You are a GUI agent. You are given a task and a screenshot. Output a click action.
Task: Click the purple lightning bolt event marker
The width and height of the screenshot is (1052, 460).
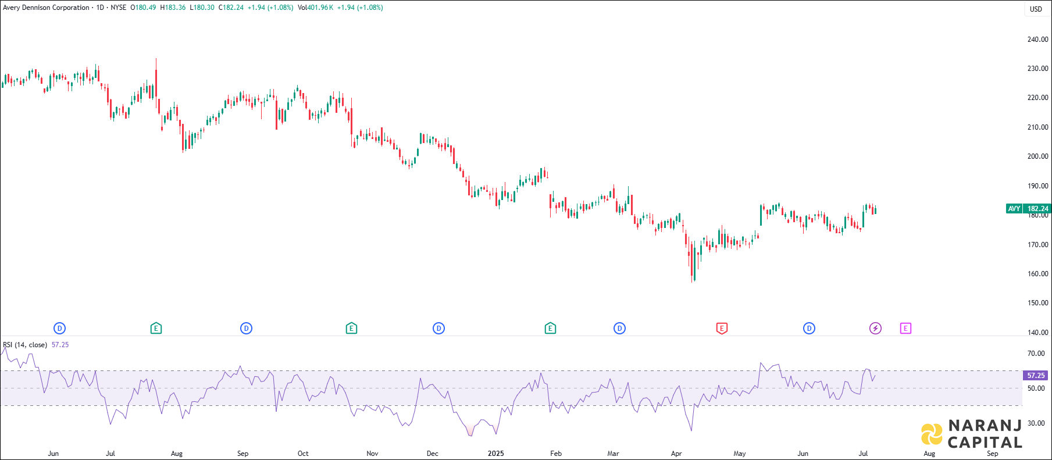coord(875,329)
